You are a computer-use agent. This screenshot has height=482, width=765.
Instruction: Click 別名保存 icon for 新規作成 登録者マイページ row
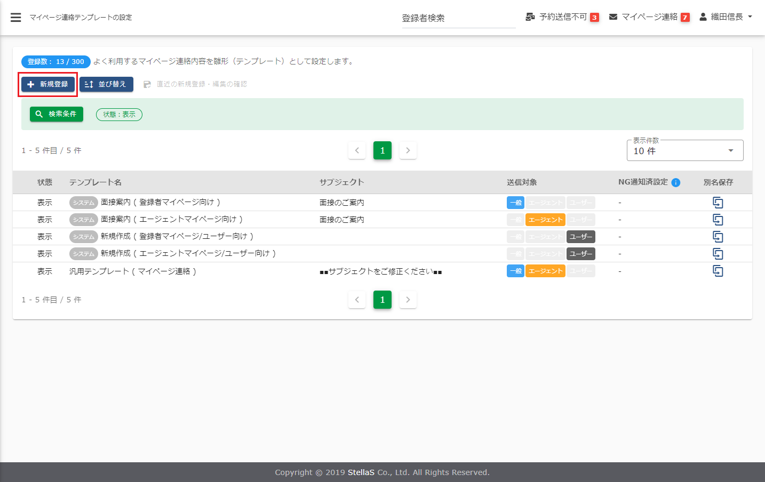[x=718, y=237]
